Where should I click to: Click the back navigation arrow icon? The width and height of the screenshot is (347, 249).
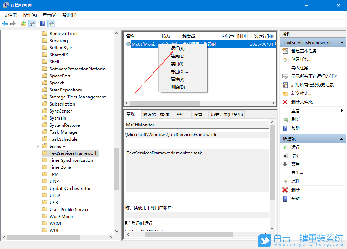coord(5,24)
